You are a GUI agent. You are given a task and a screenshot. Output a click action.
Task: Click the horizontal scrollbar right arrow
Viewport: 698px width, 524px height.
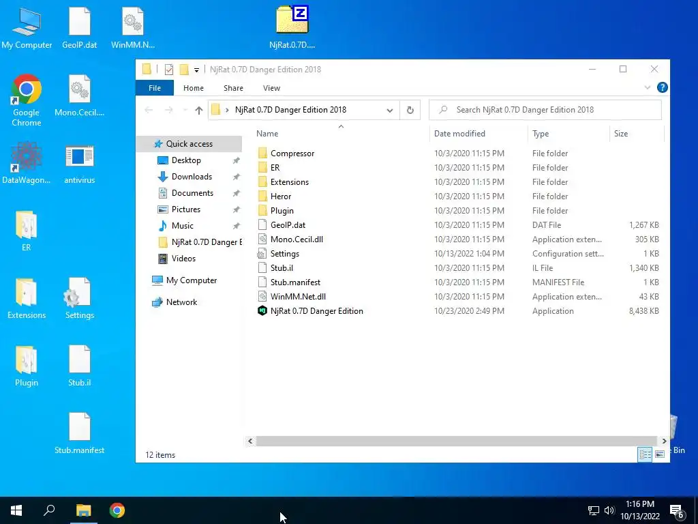click(664, 441)
